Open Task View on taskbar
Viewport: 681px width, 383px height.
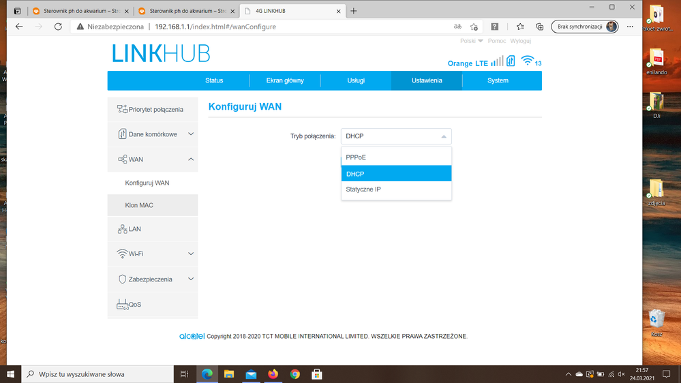pyautogui.click(x=184, y=374)
